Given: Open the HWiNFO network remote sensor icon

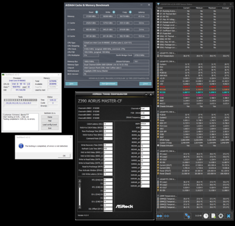Looking at the screenshot, I should [x=187, y=216].
